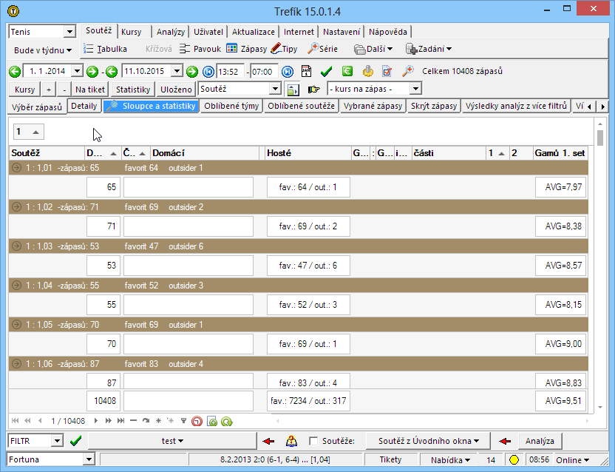Expand the 1 : 1,03 group row
This screenshot has height=472, width=615.
[x=16, y=246]
